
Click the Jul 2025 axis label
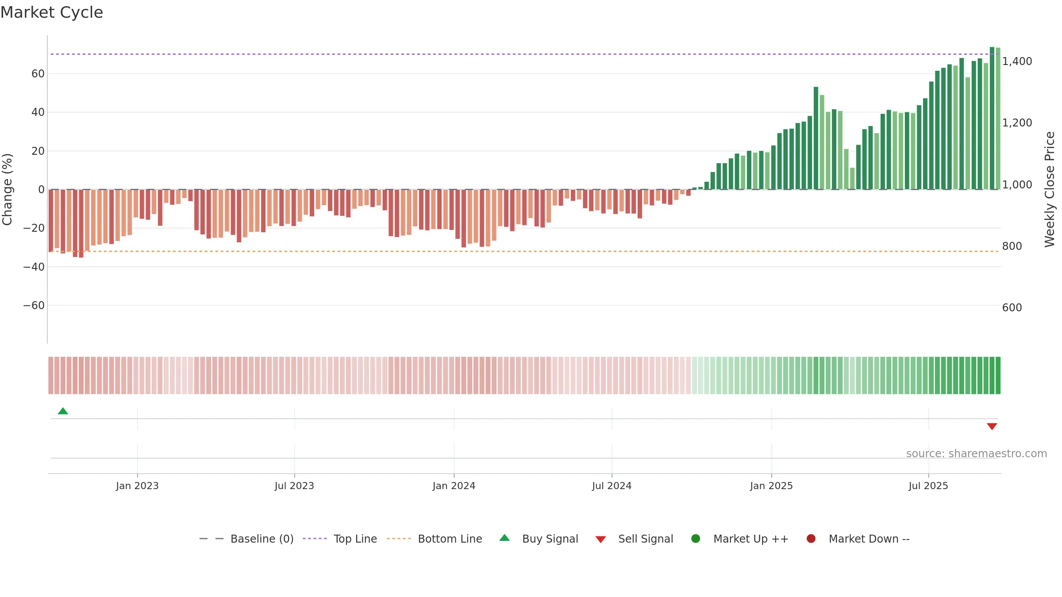(928, 486)
